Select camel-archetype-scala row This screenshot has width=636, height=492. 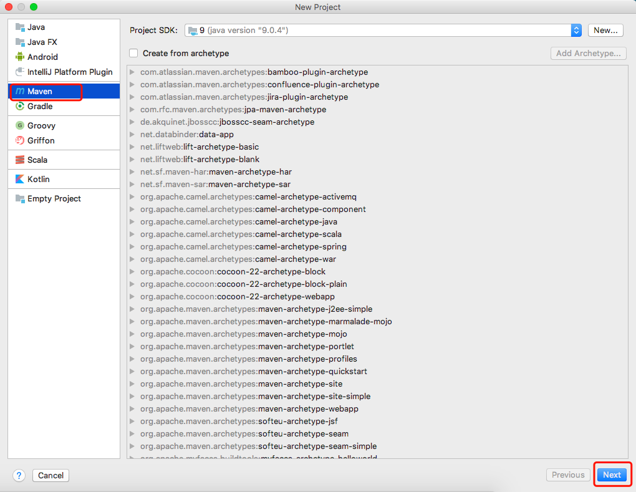(377, 234)
